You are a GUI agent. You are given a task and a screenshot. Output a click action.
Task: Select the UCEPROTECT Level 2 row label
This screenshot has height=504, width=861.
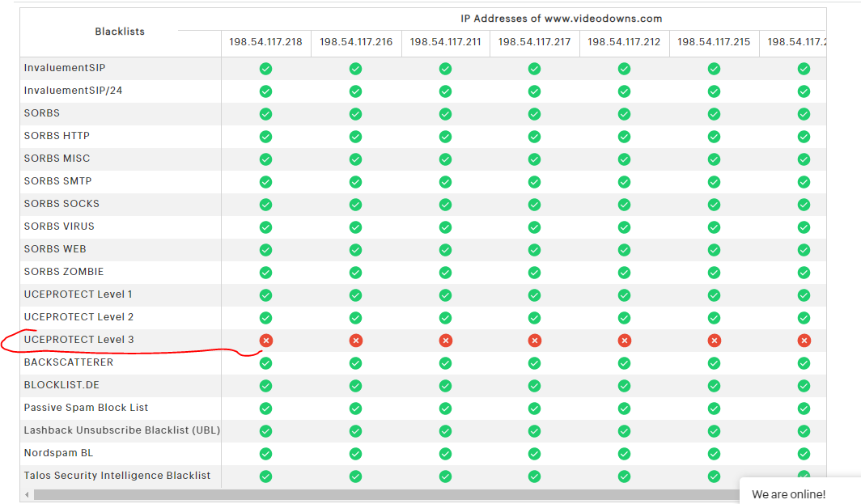point(78,317)
